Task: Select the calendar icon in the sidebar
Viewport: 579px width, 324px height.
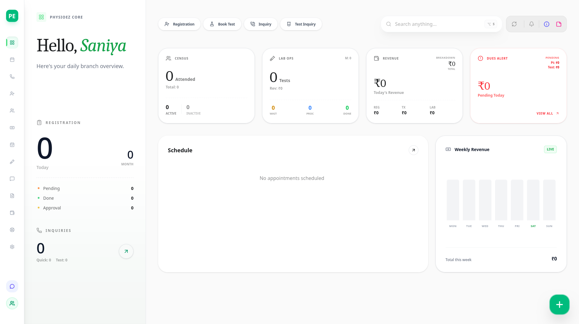Action: pyautogui.click(x=12, y=60)
